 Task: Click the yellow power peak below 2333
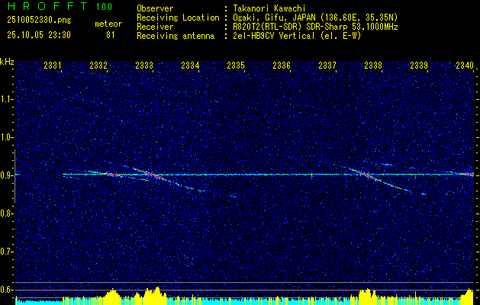coord(155,296)
